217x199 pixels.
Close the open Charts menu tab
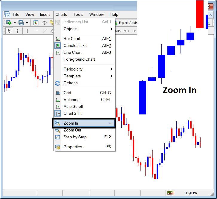[x=61, y=15]
